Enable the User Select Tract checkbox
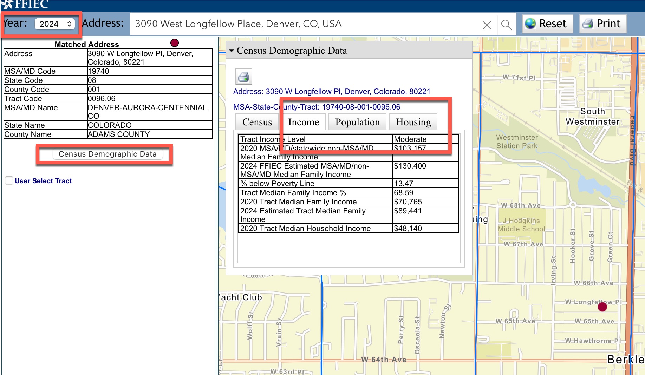Screen dimensions: 645x375 [9, 181]
